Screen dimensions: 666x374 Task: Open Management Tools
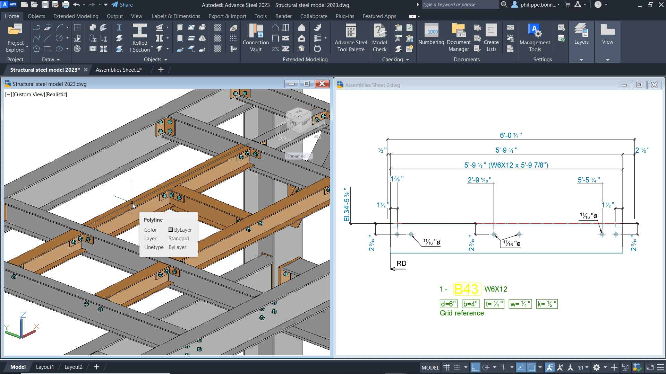pos(535,38)
